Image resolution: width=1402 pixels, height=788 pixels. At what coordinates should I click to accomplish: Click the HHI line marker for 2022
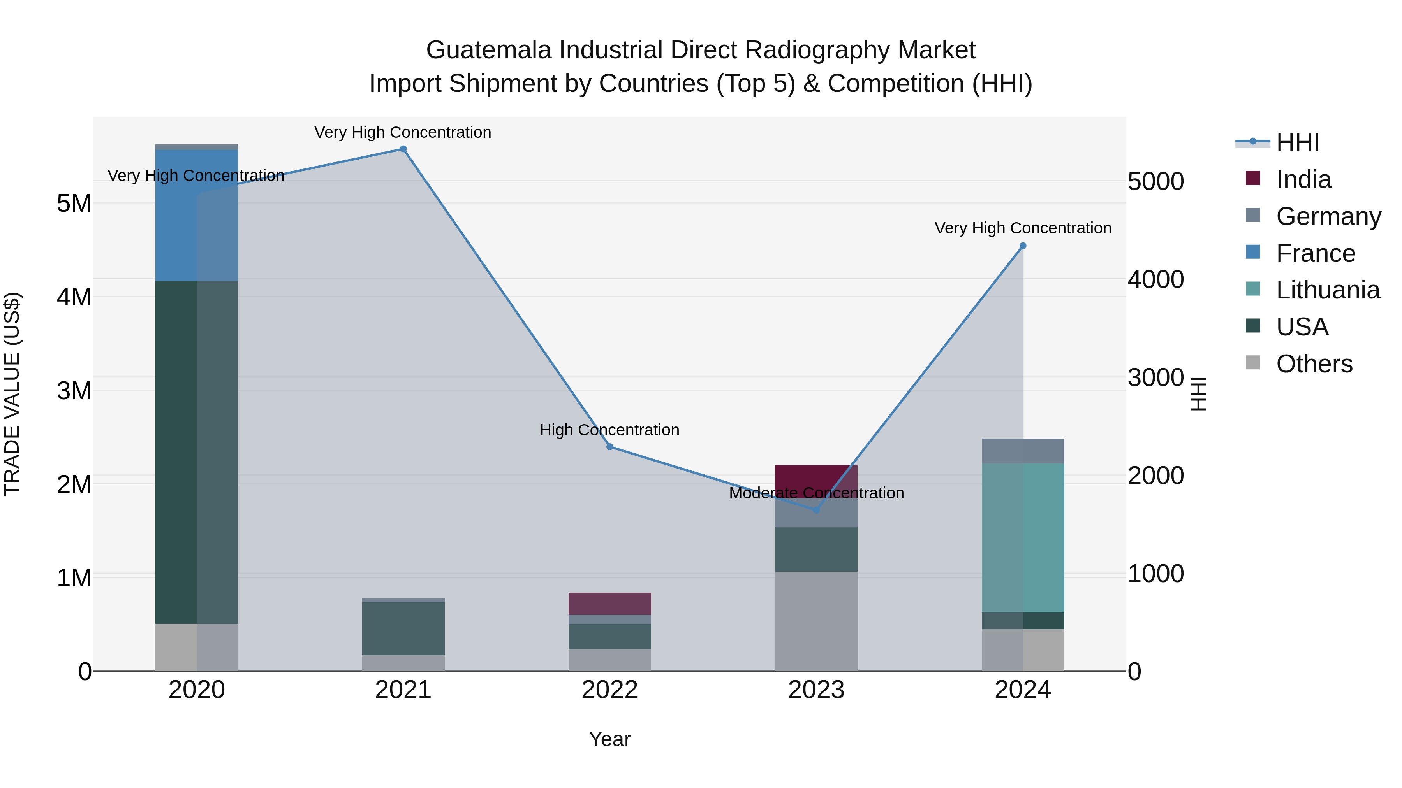609,446
